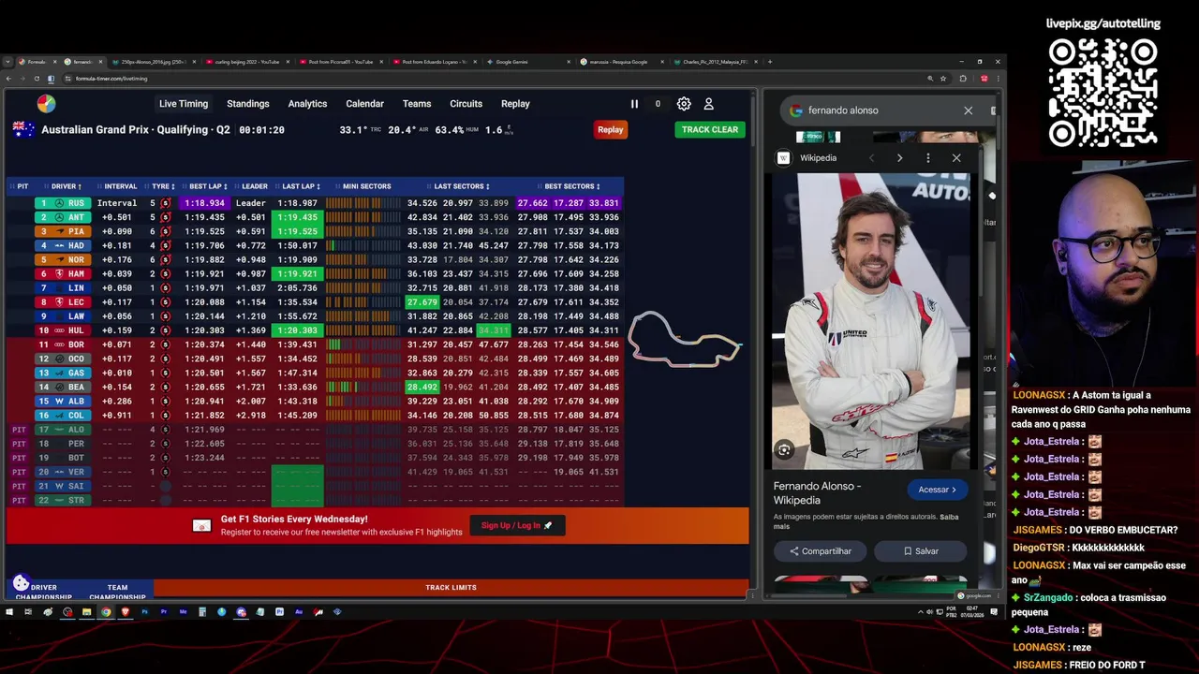The width and height of the screenshot is (1199, 674).
Task: Click the Mercedes logo beside ANT
Action: click(x=59, y=217)
